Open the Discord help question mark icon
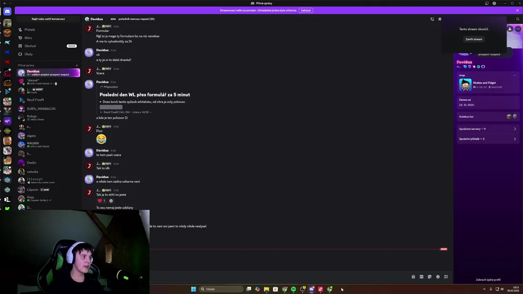Viewport: 523px width, 294px height. (494, 3)
